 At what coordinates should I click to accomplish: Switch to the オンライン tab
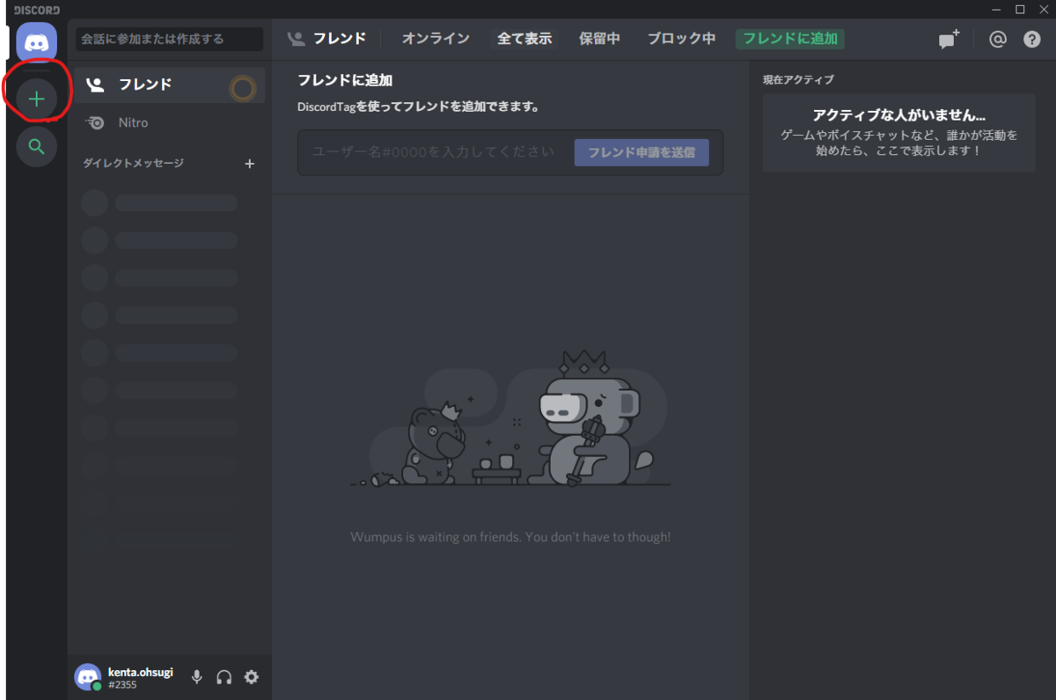pos(436,39)
